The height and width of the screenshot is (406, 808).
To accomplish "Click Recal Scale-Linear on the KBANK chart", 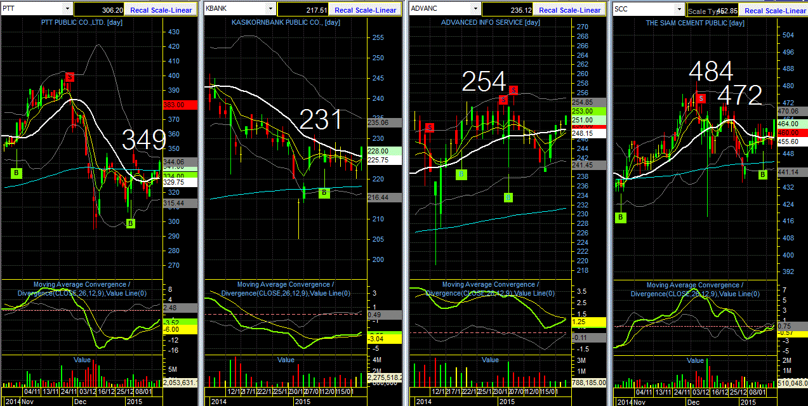I will (365, 10).
